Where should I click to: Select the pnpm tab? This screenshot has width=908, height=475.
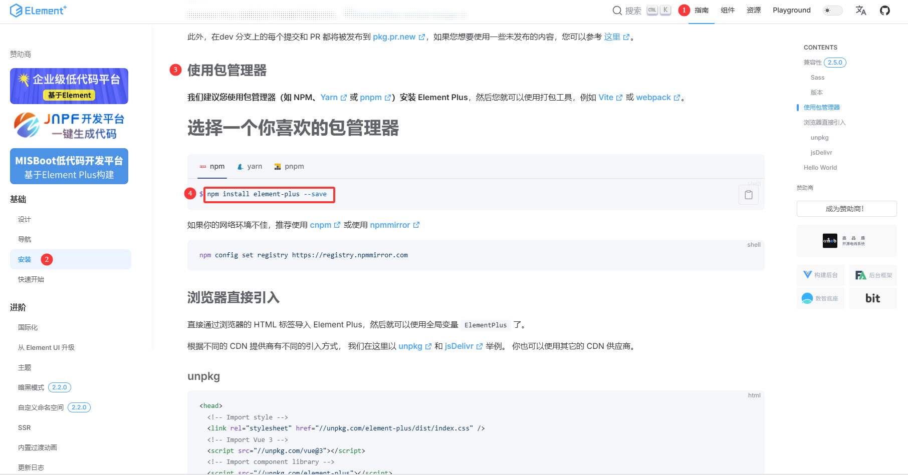(x=289, y=167)
